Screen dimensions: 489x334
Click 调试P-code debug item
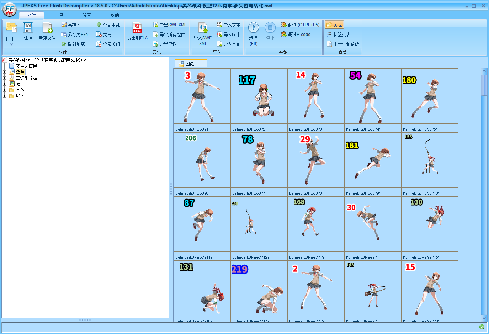point(296,35)
